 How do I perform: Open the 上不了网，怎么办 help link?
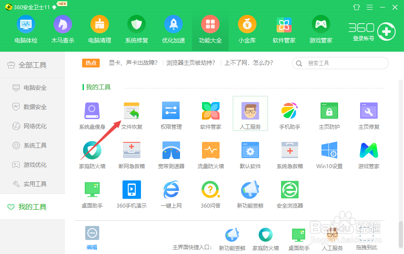click(x=249, y=63)
